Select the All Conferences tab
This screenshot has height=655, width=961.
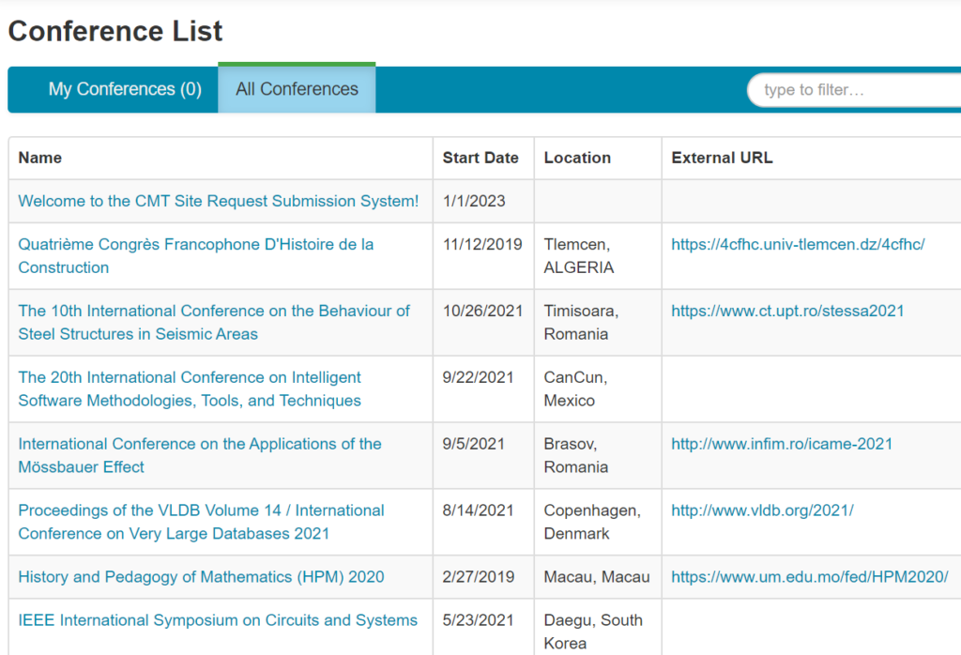click(297, 89)
